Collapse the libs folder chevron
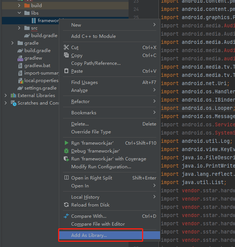Image resolution: width=235 pixels, height=247 pixels. tap(19, 13)
